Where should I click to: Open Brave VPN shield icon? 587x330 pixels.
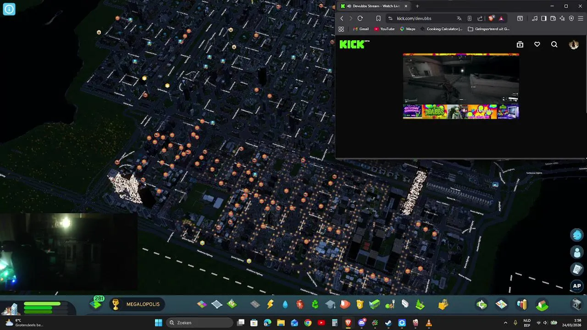(x=571, y=18)
